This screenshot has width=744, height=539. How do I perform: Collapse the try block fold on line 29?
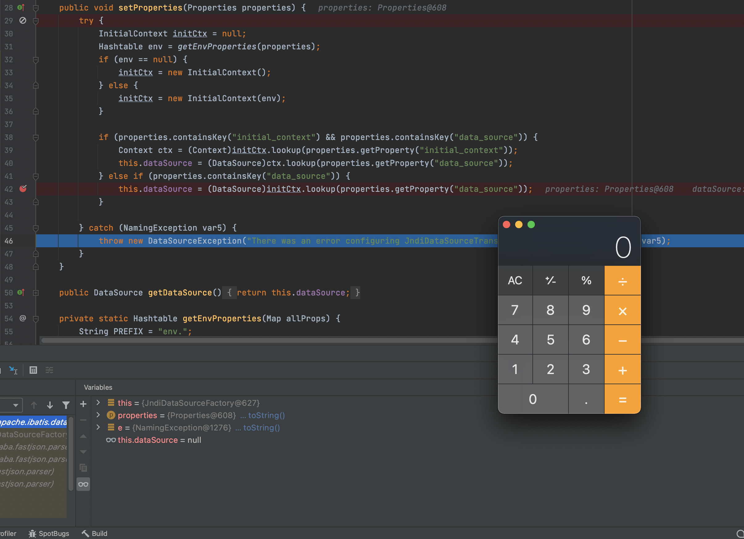(36, 21)
